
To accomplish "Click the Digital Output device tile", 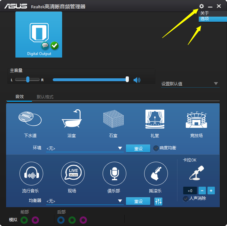I will 39,35.
